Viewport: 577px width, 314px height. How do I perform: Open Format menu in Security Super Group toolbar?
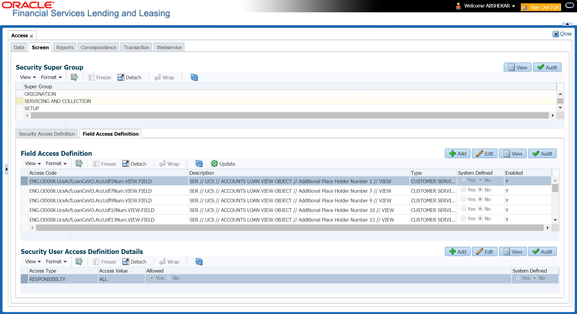coord(51,77)
